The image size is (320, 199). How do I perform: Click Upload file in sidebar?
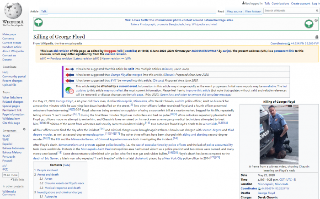click(9, 85)
